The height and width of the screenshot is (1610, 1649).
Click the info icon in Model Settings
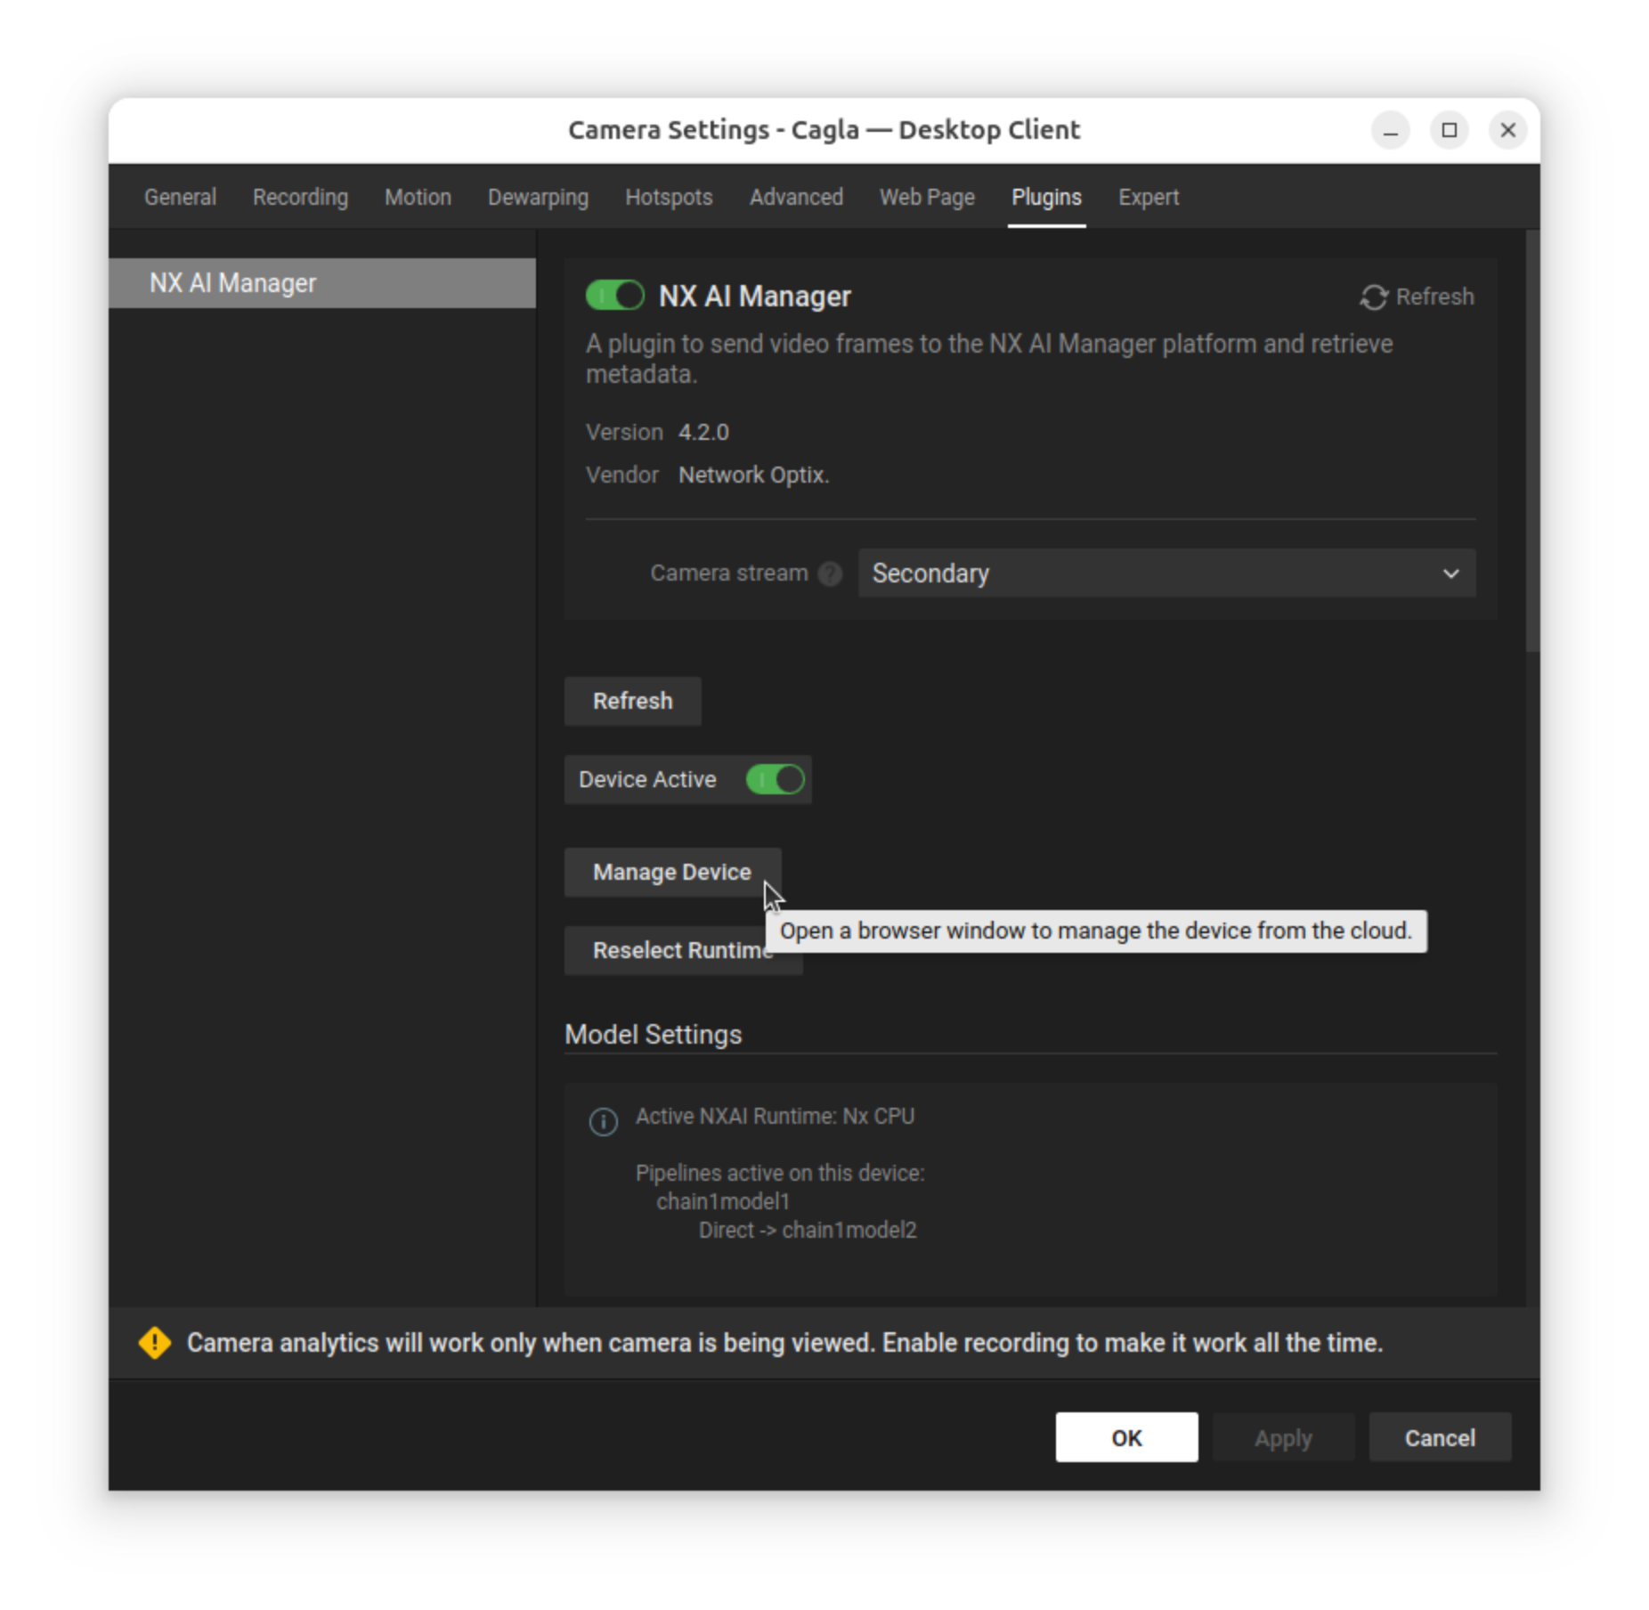pos(603,1121)
